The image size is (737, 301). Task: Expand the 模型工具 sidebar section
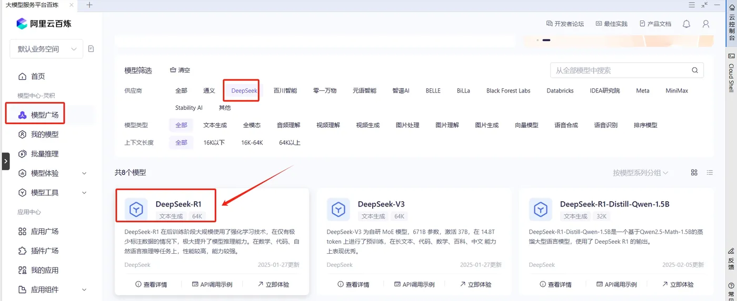[84, 193]
